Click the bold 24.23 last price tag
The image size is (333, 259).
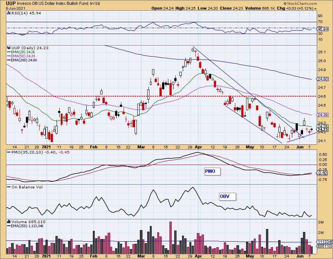tap(323, 129)
